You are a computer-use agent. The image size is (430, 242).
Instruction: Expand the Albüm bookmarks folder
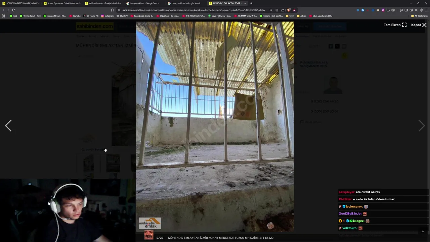coord(302,16)
